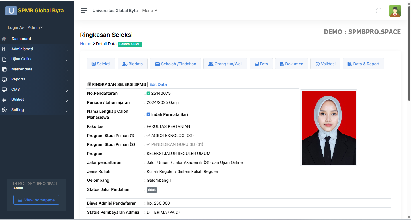Image resolution: width=411 pixels, height=220 pixels.
Task: Click the hamburger menu icon
Action: (84, 11)
